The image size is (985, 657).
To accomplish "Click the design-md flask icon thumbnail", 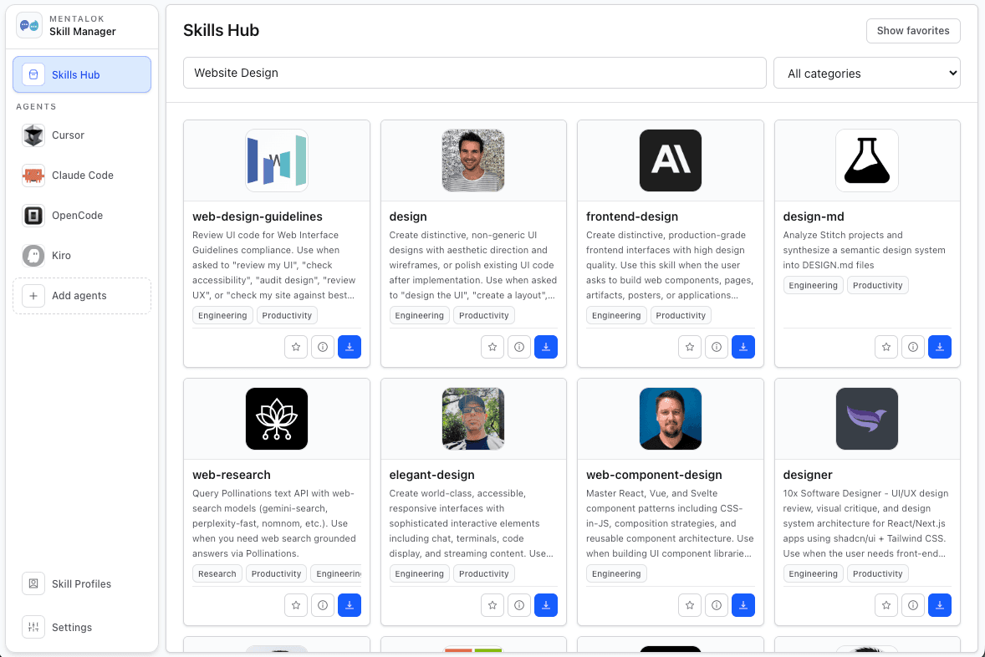I will pyautogui.click(x=867, y=160).
